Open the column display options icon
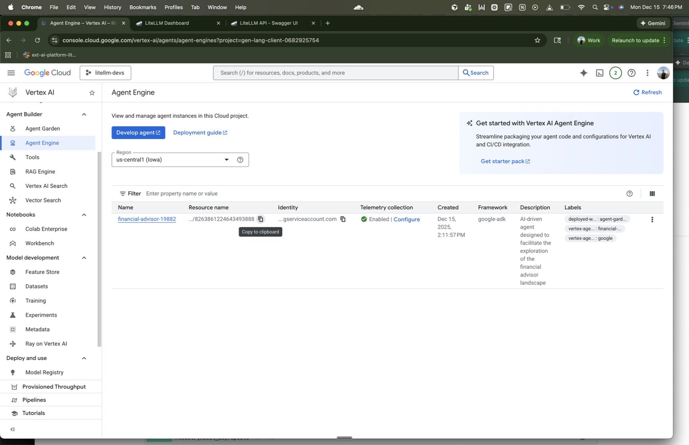This screenshot has width=689, height=445. (652, 194)
